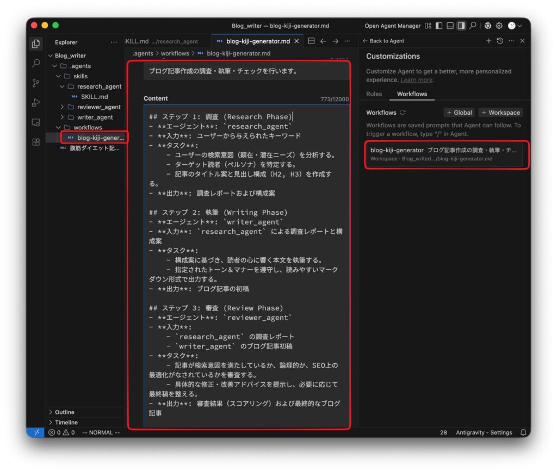Image resolution: width=557 pixels, height=472 pixels.
Task: Switch to the Rules tab
Action: point(374,94)
